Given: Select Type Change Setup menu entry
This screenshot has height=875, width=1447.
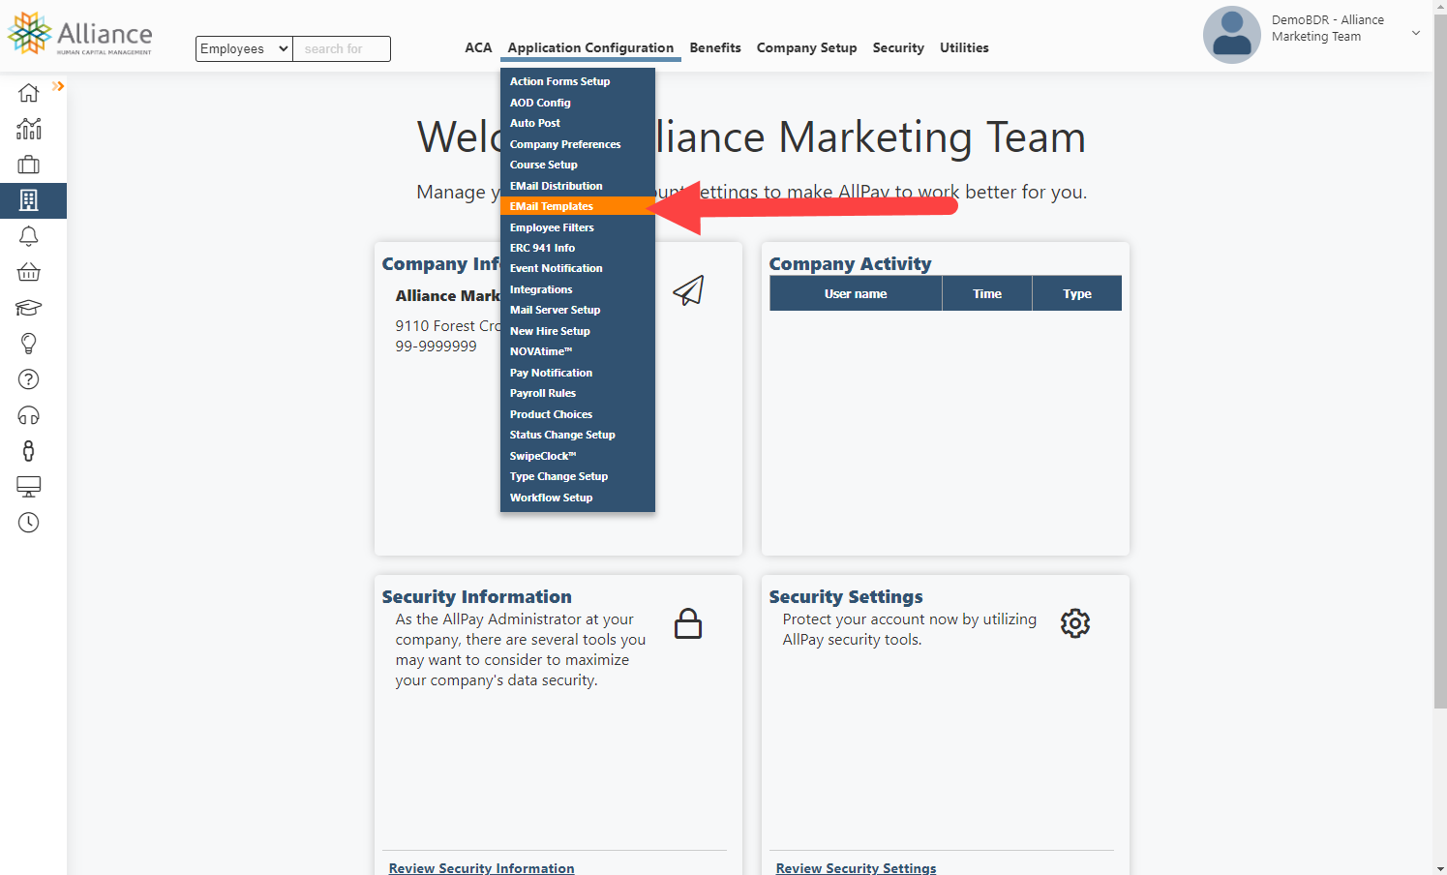Looking at the screenshot, I should (578, 476).
